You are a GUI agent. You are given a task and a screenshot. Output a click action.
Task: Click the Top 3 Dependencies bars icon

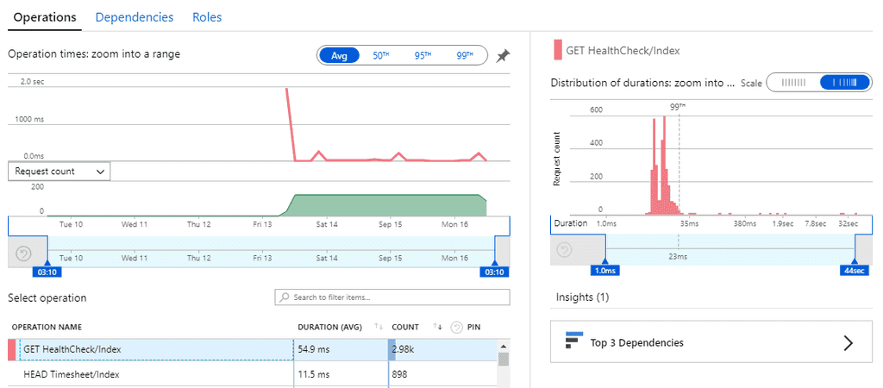(574, 341)
